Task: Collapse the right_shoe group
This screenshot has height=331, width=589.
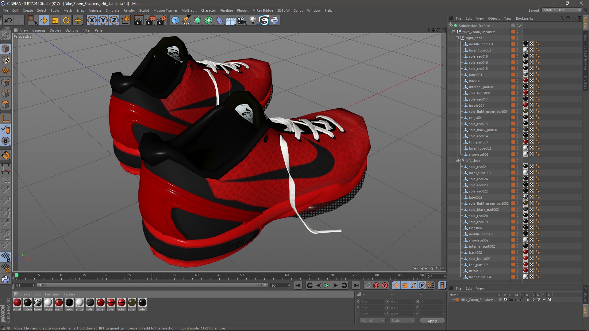Action: coord(457,38)
